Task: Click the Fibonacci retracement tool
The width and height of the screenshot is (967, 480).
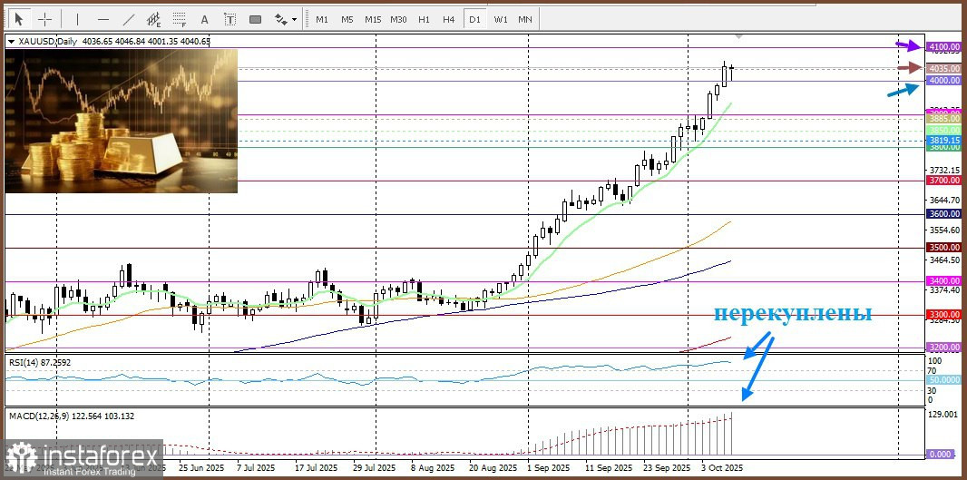Action: pyautogui.click(x=179, y=19)
